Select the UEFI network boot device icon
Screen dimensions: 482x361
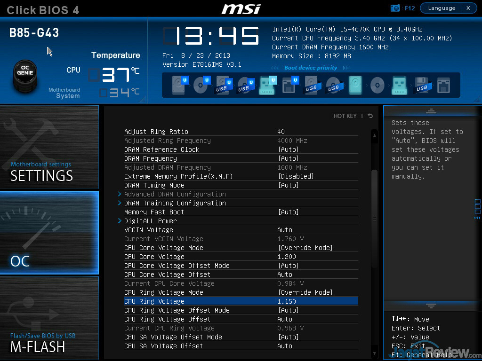pyautogui.click(x=290, y=85)
